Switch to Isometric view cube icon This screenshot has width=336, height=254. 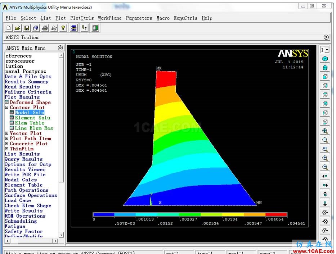tap(325, 59)
